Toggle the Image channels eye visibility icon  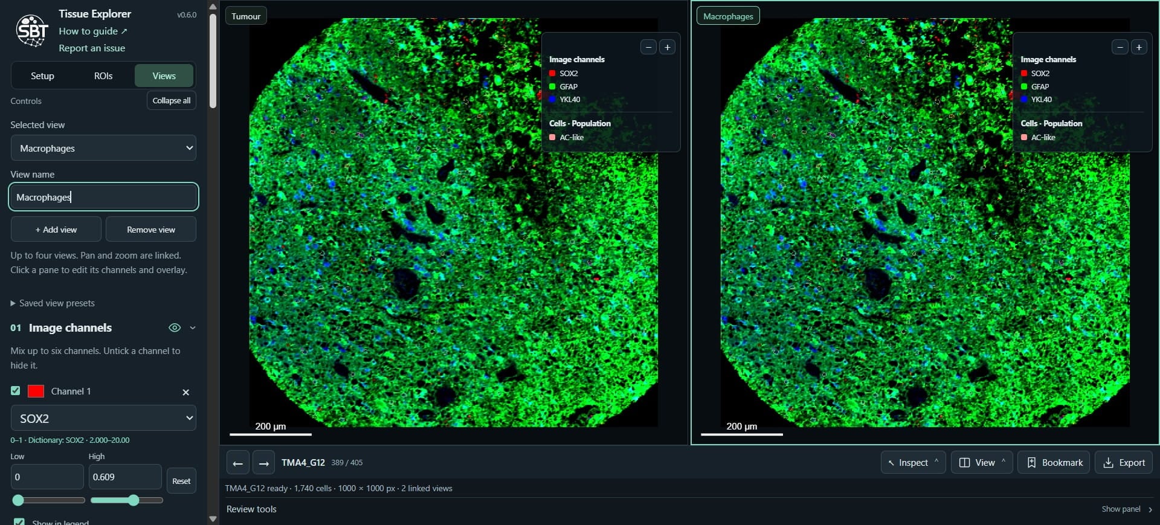(x=175, y=327)
